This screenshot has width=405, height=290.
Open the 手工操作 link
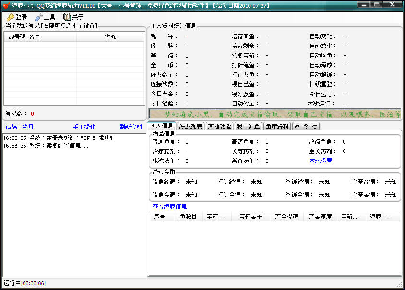(x=84, y=127)
